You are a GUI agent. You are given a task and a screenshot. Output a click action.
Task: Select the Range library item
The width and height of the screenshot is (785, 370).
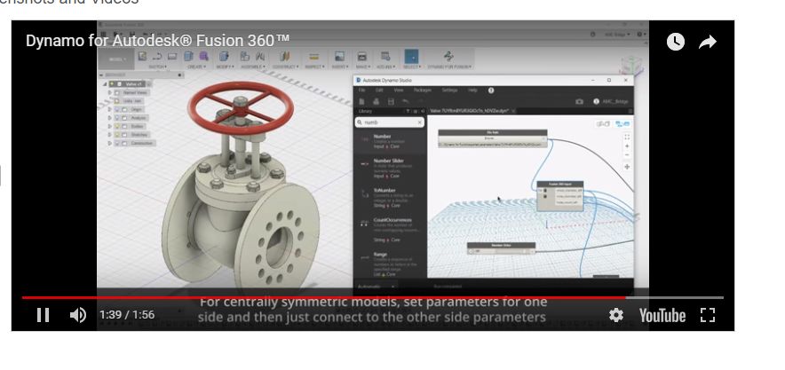[391, 264]
